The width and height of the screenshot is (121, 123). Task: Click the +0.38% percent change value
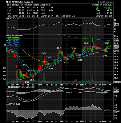tap(108, 8)
